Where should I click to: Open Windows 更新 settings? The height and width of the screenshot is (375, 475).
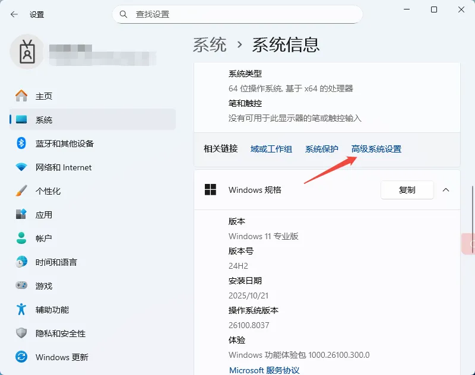pyautogui.click(x=93, y=357)
